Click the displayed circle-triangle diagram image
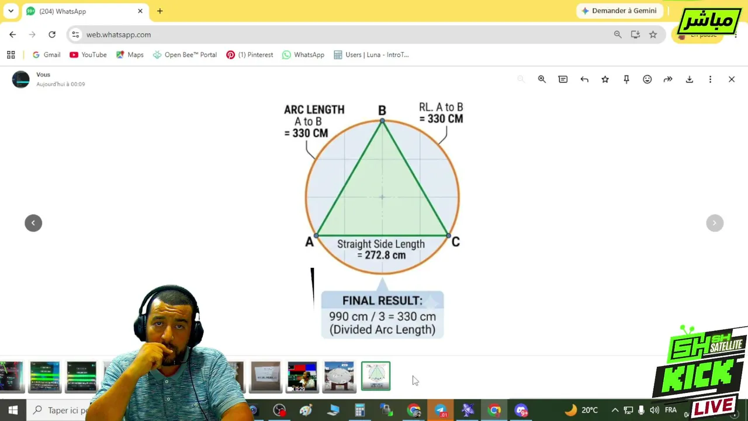 (x=382, y=220)
